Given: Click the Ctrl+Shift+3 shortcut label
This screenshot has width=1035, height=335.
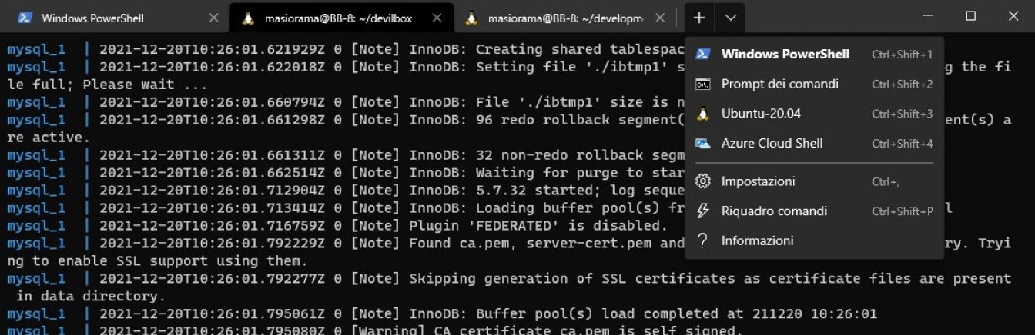Looking at the screenshot, I should [x=902, y=114].
